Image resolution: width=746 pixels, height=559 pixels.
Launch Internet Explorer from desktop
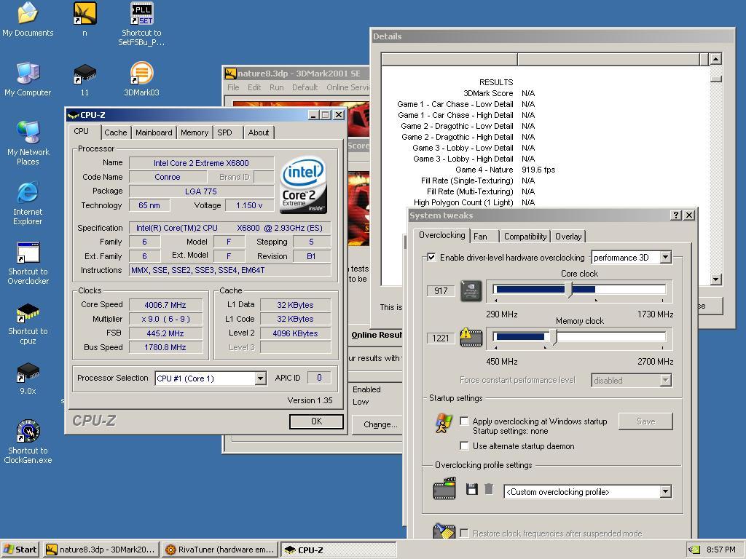[28, 203]
